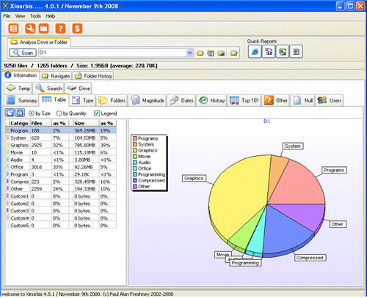Viewport: 367px width, 298px height.
Task: Open the Temp tab
Action: coord(18,88)
